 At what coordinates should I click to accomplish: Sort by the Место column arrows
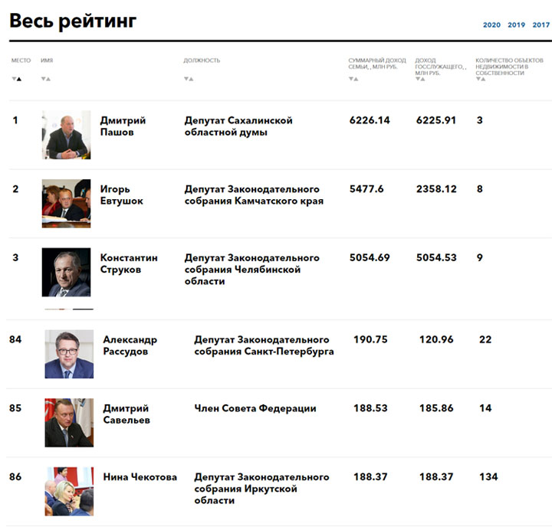coord(17,79)
